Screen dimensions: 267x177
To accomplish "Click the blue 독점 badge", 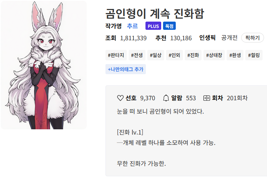I will (169, 26).
